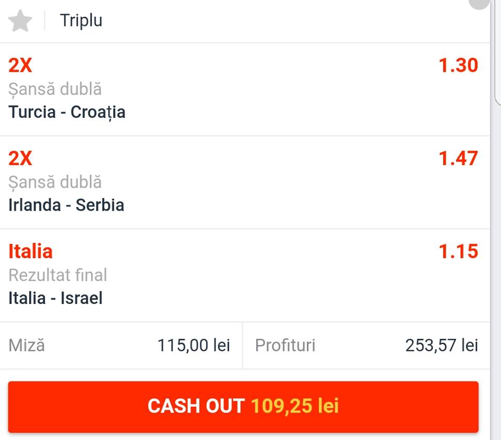Select the 1.30 odds value
The height and width of the screenshot is (440, 501).
pyautogui.click(x=458, y=65)
